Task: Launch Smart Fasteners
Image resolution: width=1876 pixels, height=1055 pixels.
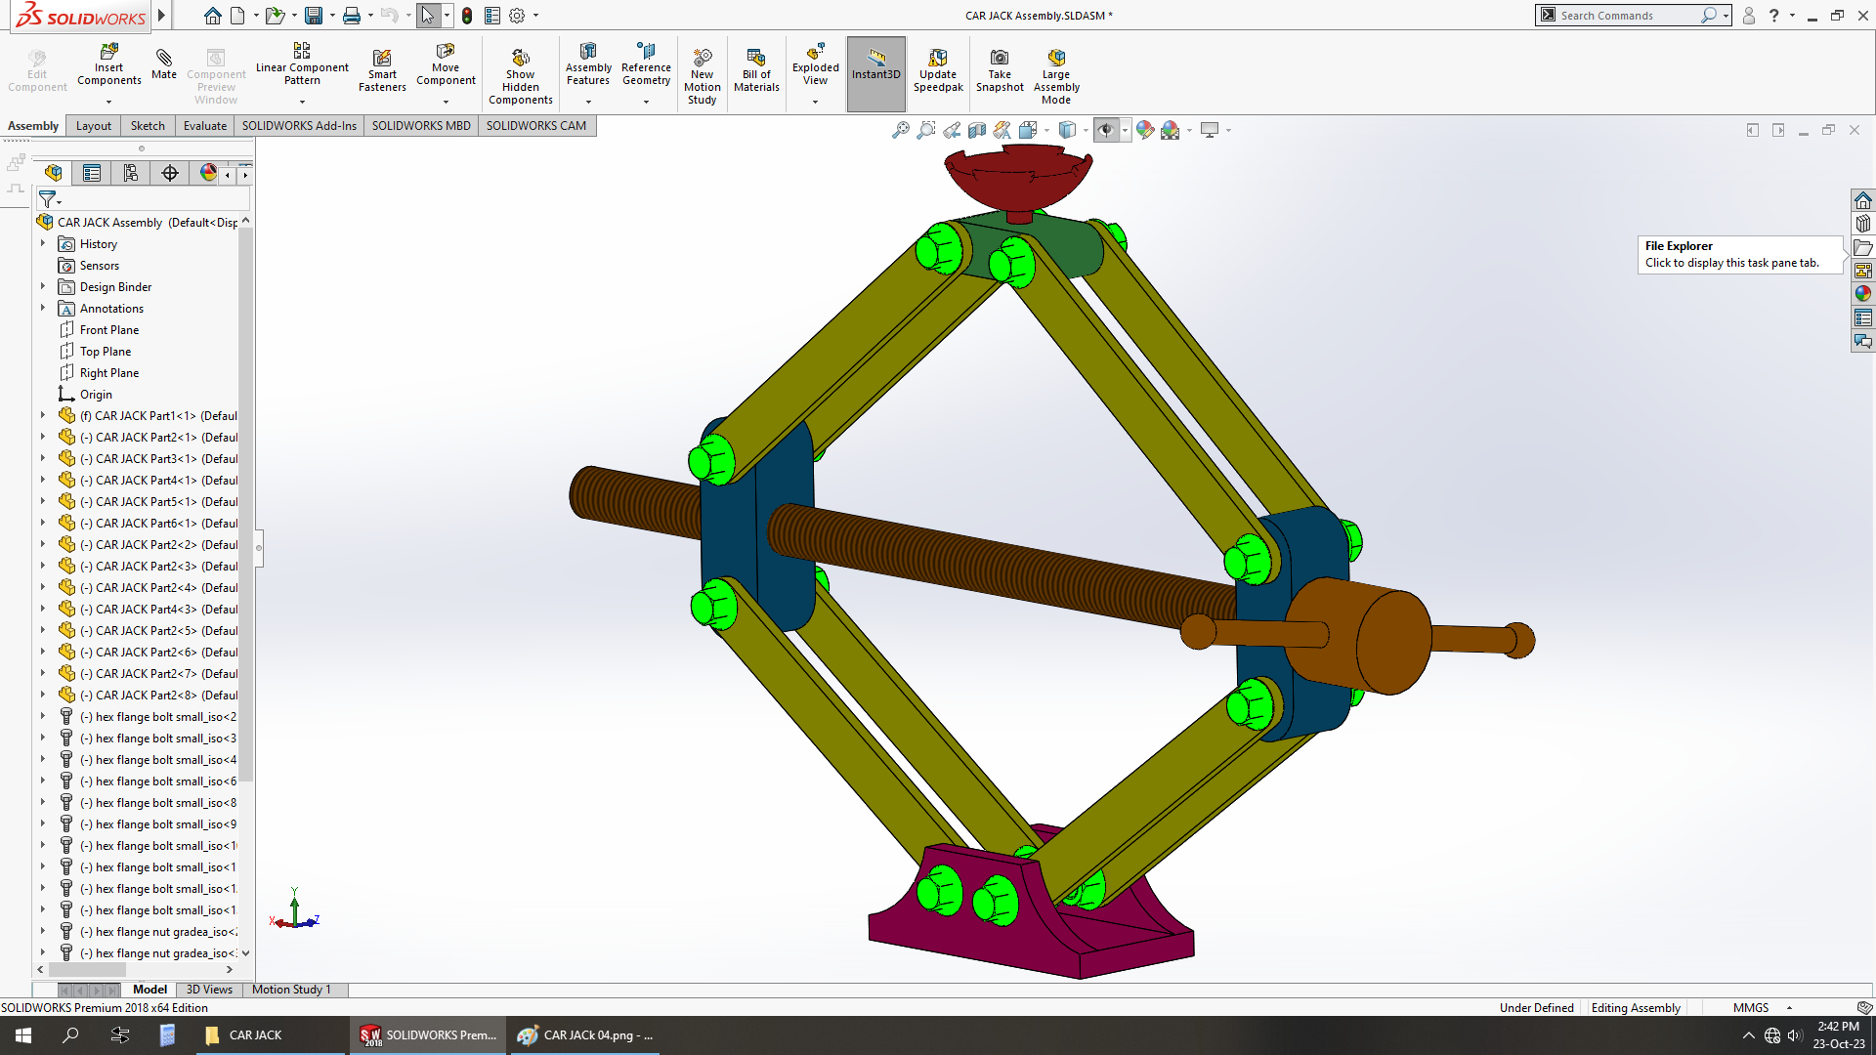Action: pos(382,69)
